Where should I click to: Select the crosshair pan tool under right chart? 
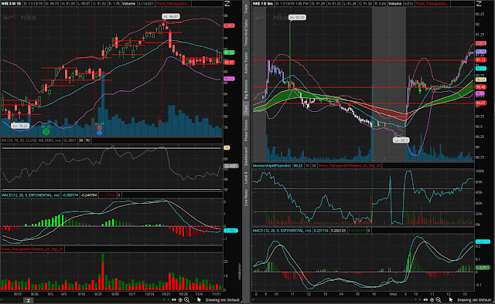[x=432, y=299]
